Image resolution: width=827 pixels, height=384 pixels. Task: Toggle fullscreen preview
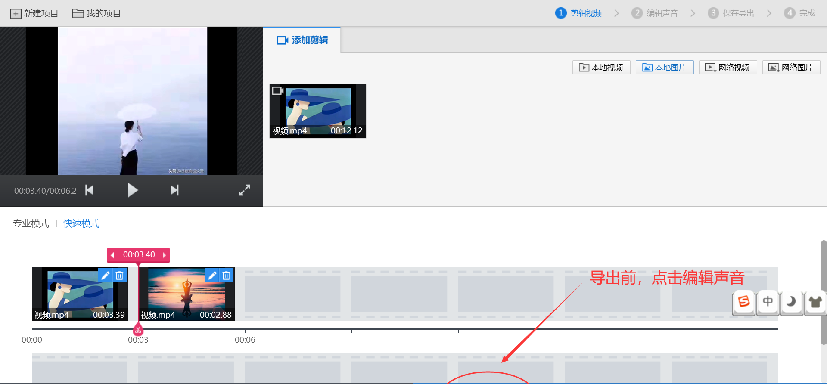245,190
